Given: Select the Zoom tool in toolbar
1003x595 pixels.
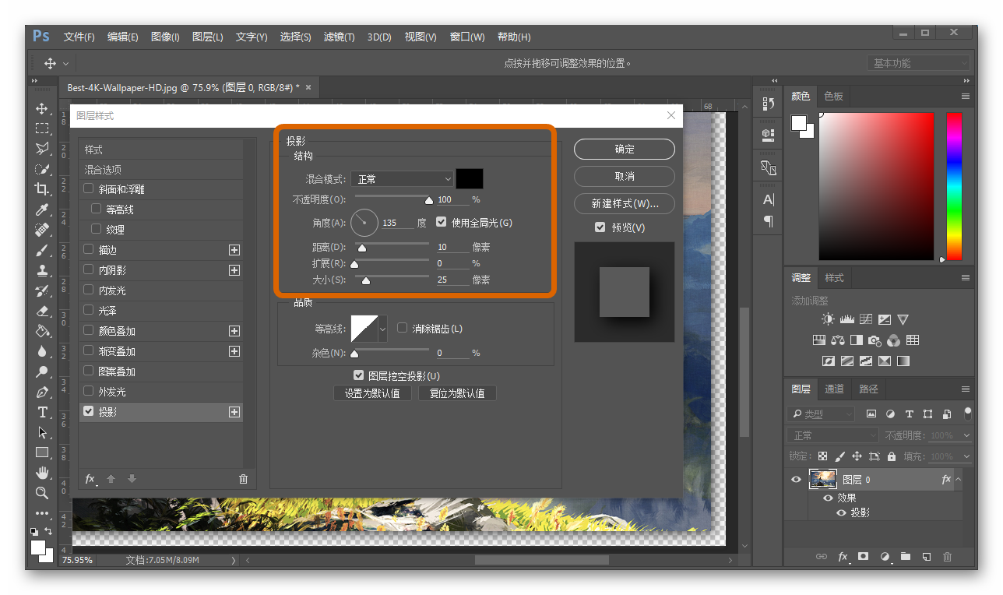Looking at the screenshot, I should (42, 493).
